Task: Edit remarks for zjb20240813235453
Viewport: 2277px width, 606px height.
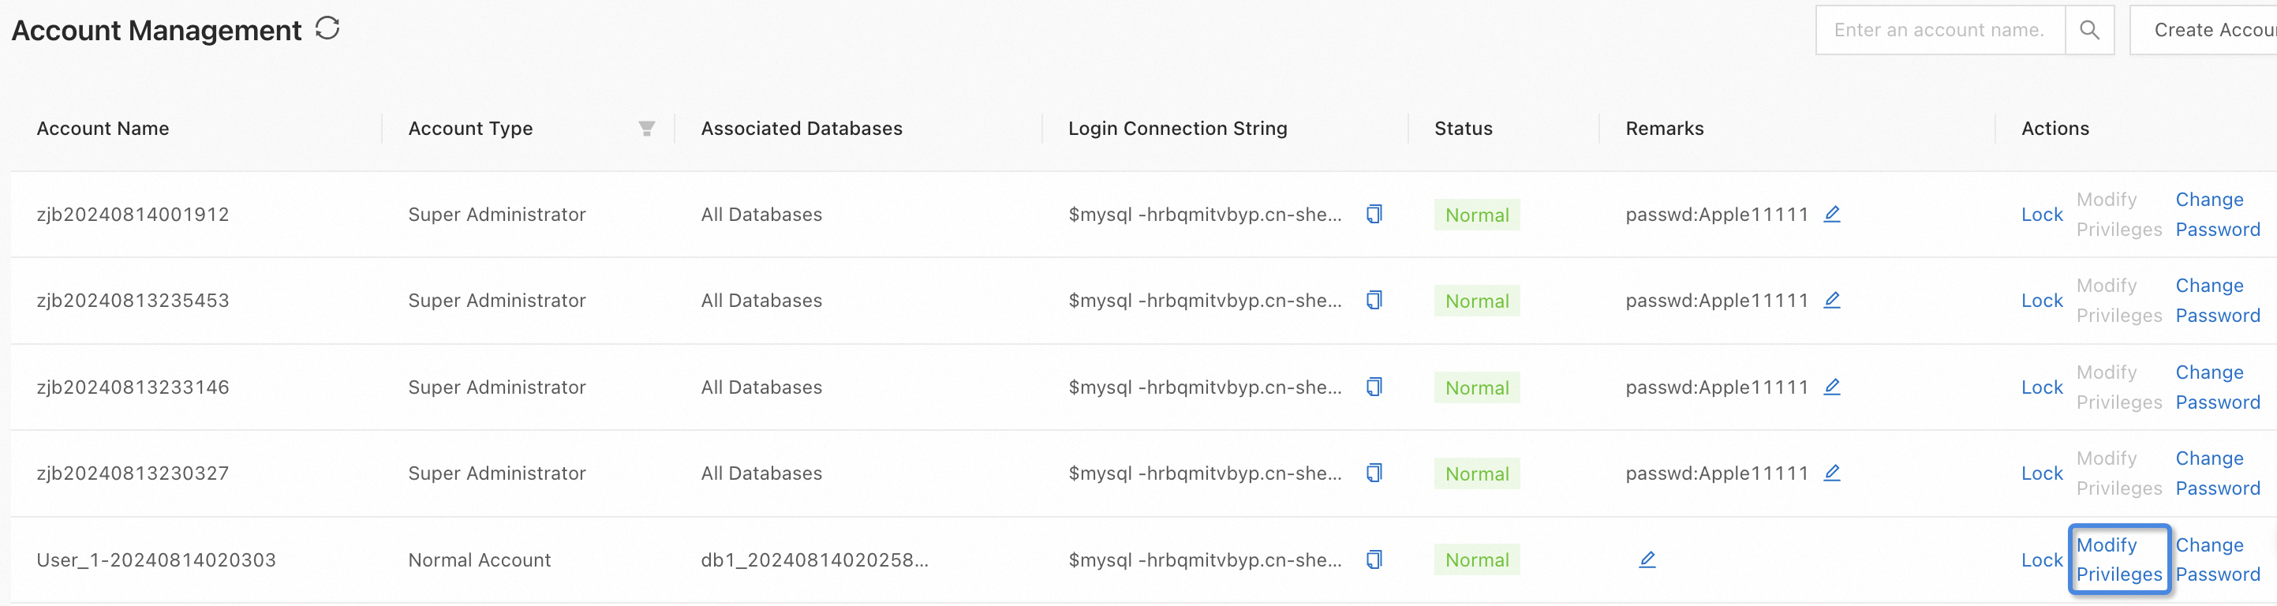Action: point(1831,301)
